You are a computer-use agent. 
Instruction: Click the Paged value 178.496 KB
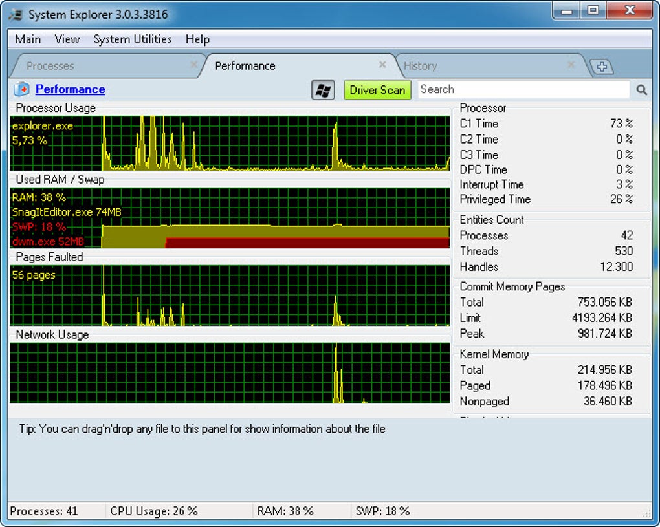click(605, 385)
